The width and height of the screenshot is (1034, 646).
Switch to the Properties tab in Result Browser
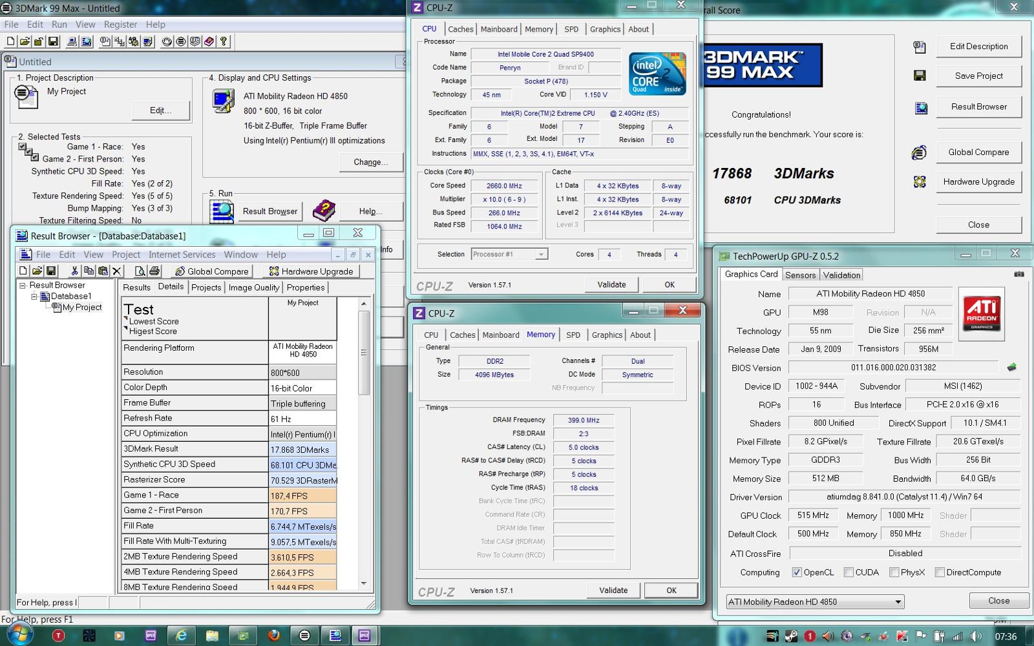pos(305,287)
